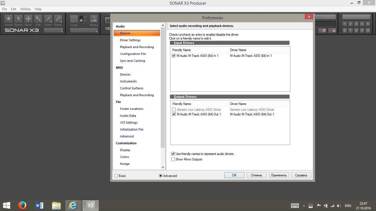Show hidden tray icons arrow
This screenshot has width=376, height=211.
point(304,206)
